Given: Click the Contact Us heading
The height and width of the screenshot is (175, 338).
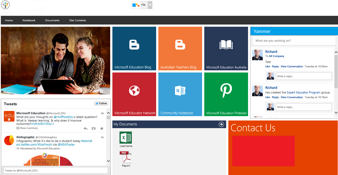Looking at the screenshot, I should tap(253, 128).
